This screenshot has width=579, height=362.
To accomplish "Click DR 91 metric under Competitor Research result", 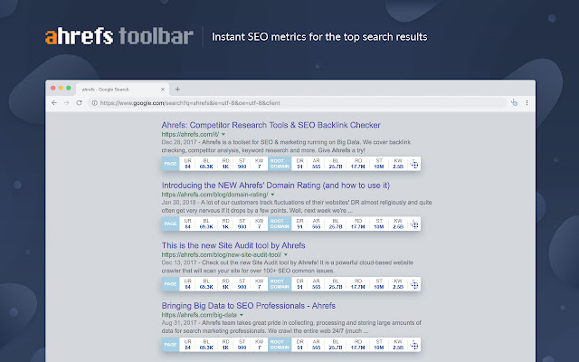I will point(299,164).
